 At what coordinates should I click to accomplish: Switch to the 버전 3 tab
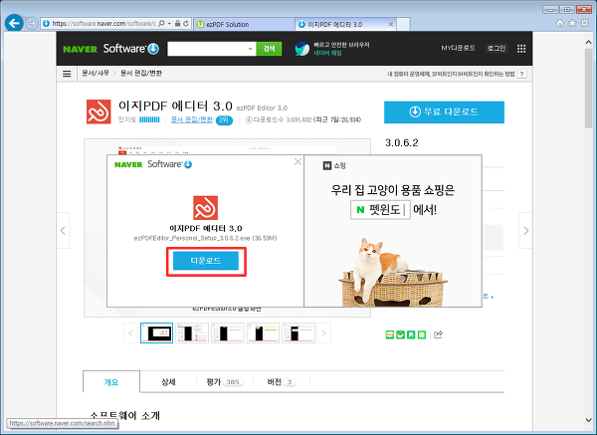tap(282, 382)
